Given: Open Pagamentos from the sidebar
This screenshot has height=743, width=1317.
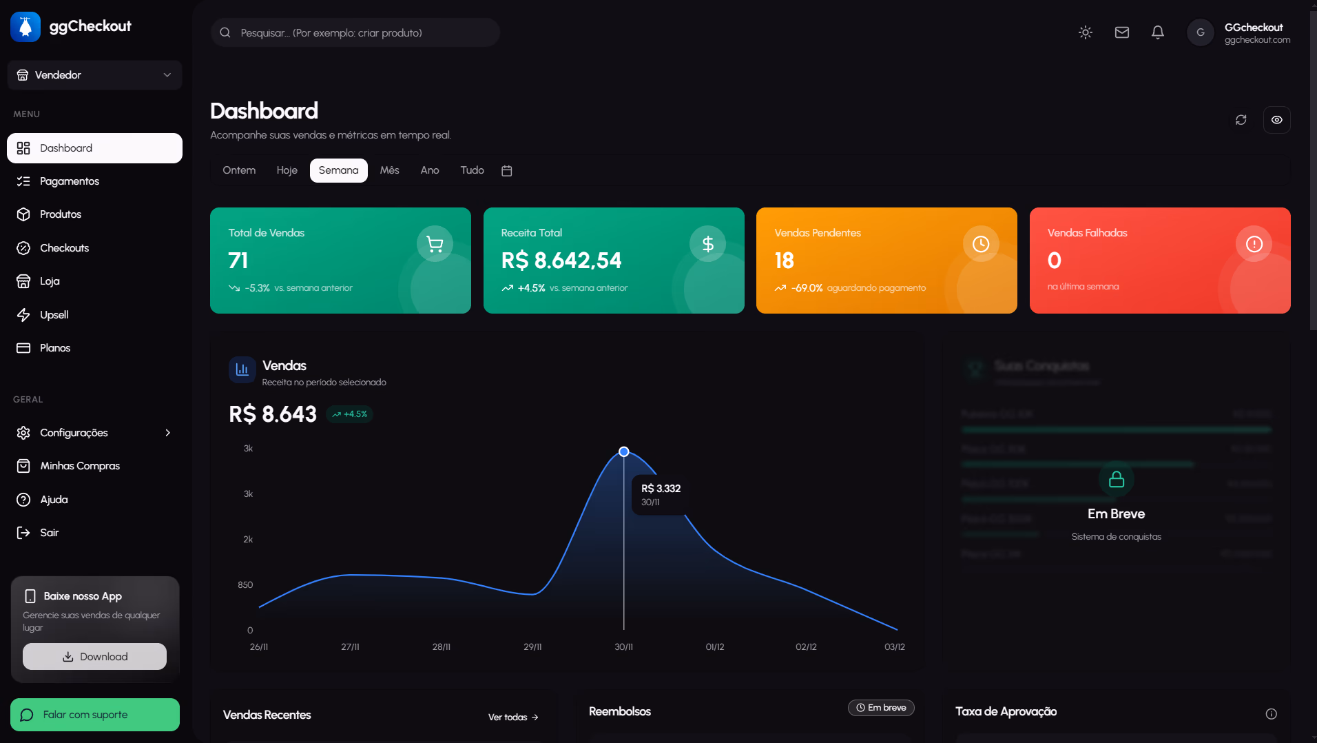Looking at the screenshot, I should point(94,181).
